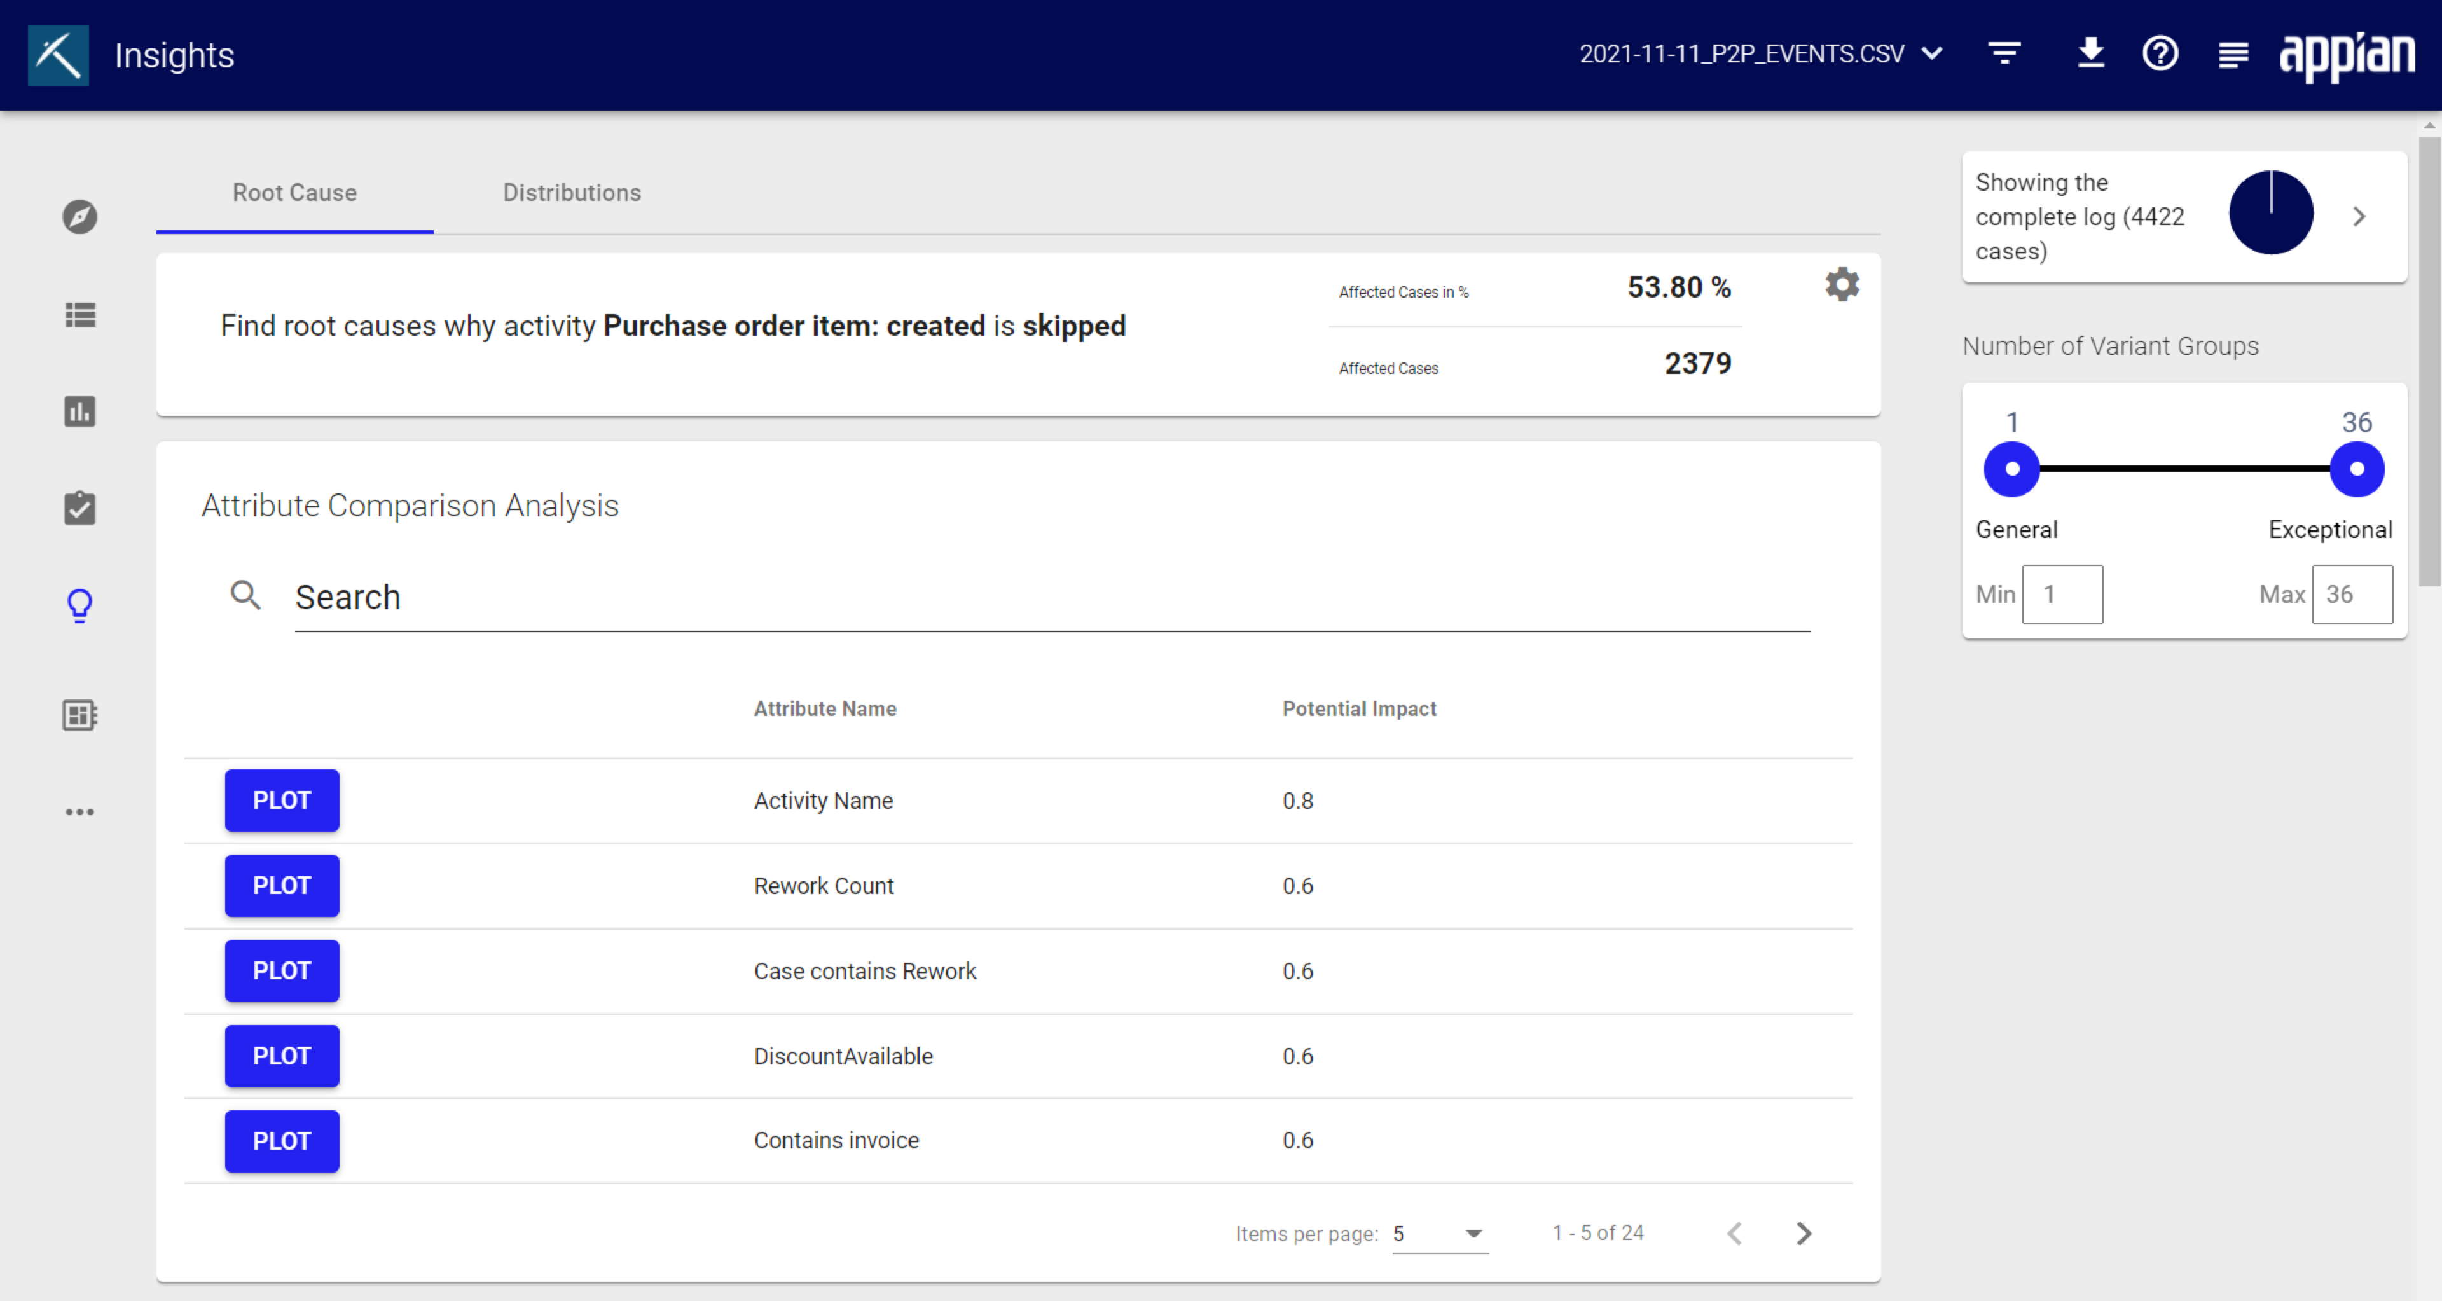Open the help question mark icon
The image size is (2442, 1301).
(2160, 53)
